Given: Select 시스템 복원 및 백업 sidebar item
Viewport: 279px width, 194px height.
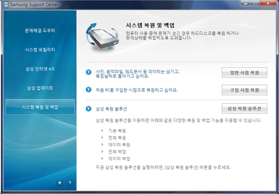Looking at the screenshot, I should (x=40, y=107).
